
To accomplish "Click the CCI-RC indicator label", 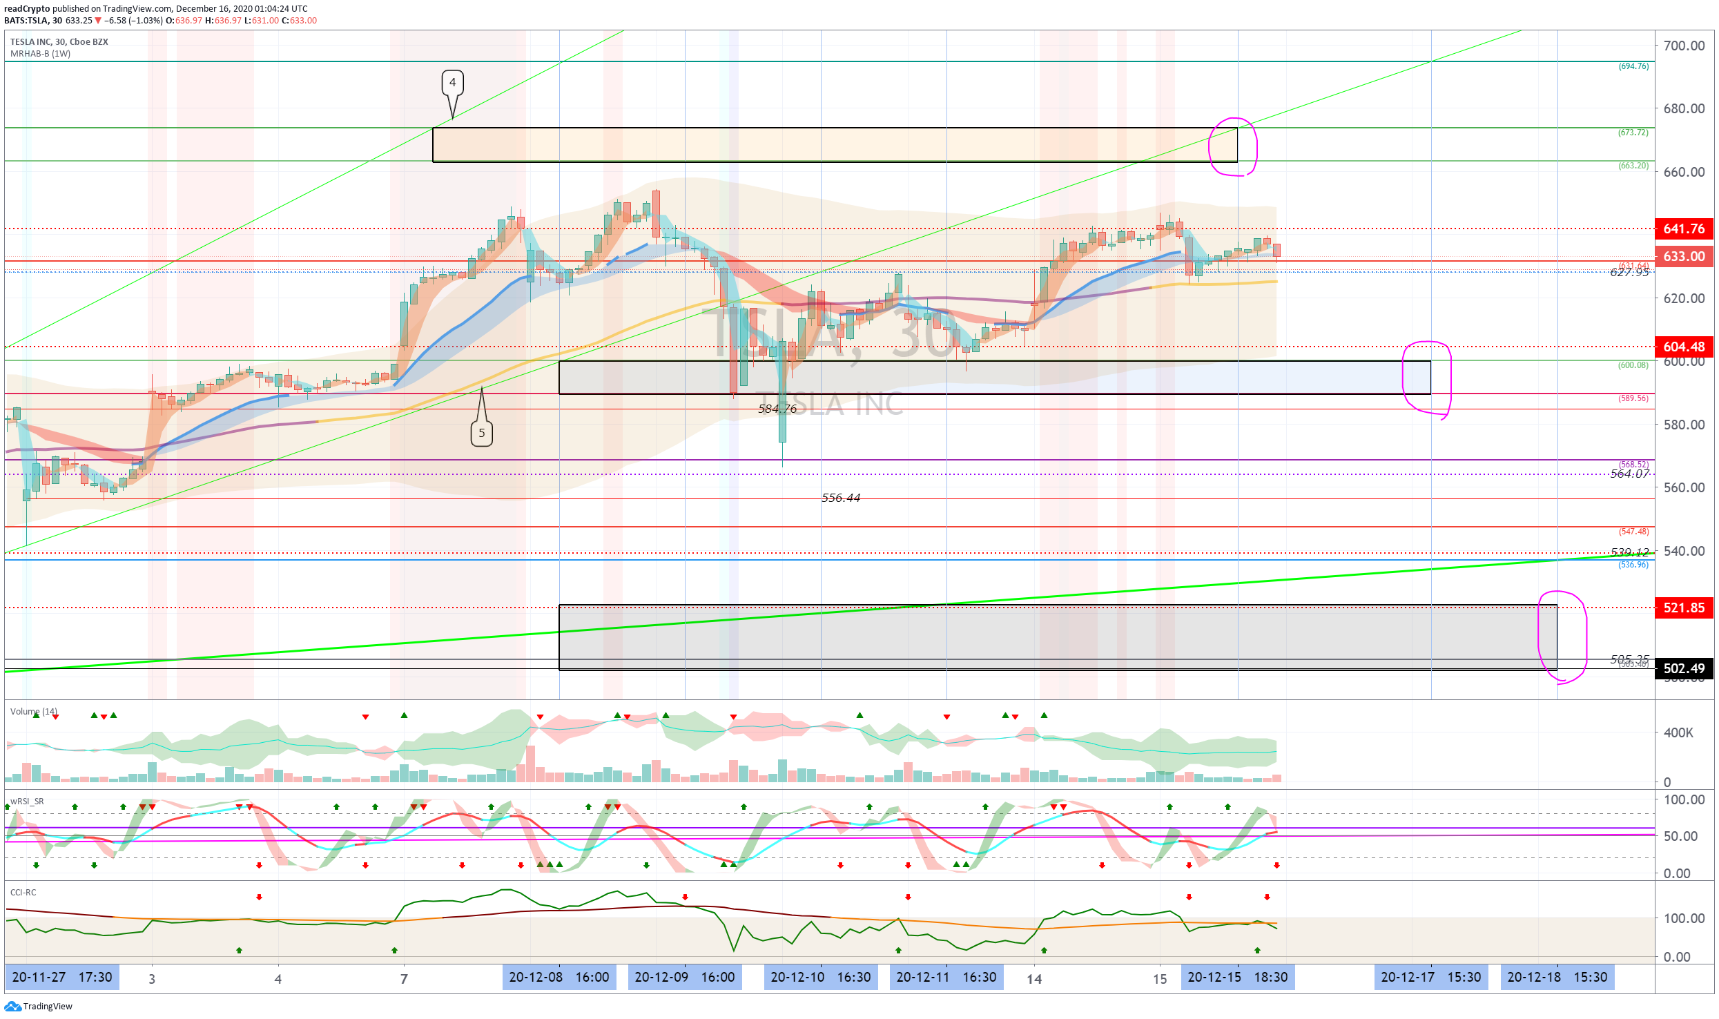I will [23, 892].
